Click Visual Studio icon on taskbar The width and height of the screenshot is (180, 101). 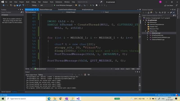click(x=78, y=98)
